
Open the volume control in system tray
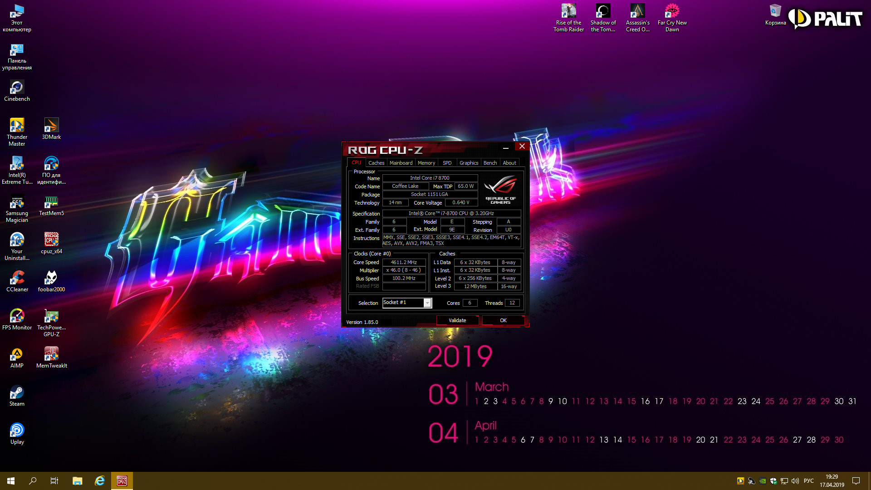(x=795, y=481)
